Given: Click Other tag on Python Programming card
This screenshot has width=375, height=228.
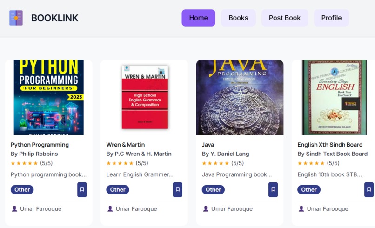Looking at the screenshot, I should point(22,190).
